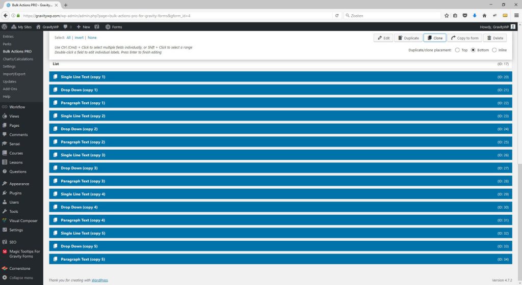
Task: Open Import/Export in the sidebar
Action: coord(14,74)
